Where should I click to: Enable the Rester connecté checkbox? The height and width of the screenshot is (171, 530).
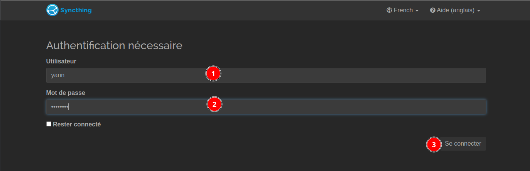49,124
